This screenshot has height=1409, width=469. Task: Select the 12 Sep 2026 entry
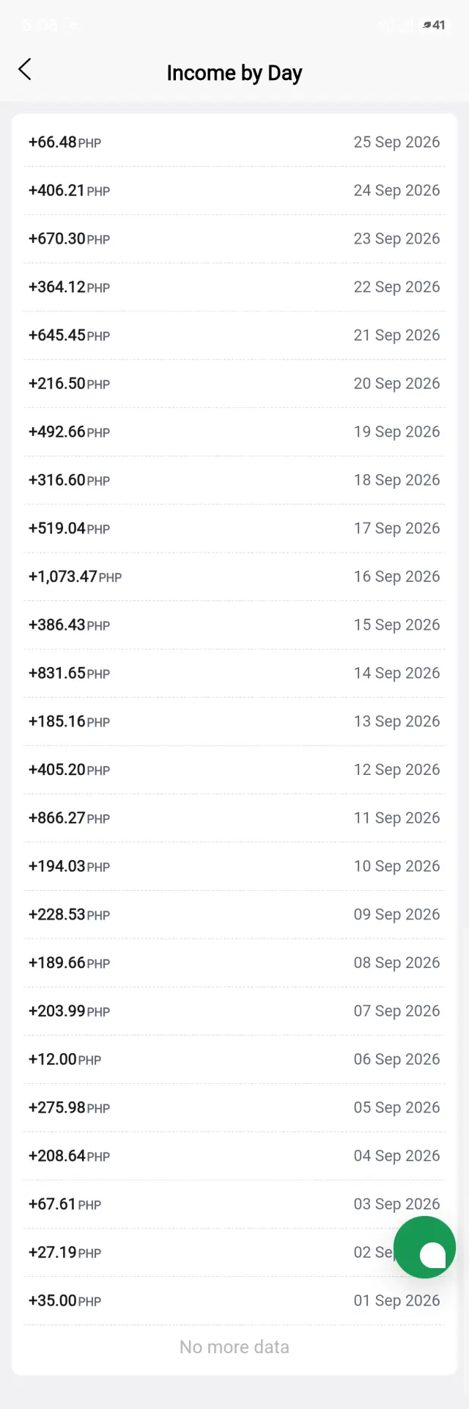234,770
